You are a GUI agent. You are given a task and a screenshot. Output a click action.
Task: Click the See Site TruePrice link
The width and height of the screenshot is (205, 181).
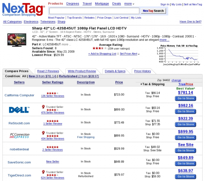(186, 145)
